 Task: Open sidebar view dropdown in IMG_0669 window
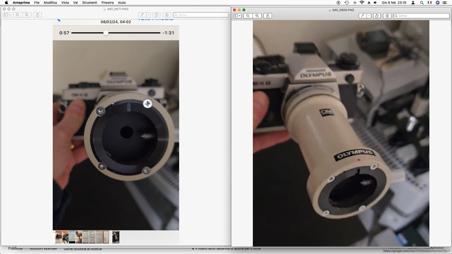coord(237,16)
